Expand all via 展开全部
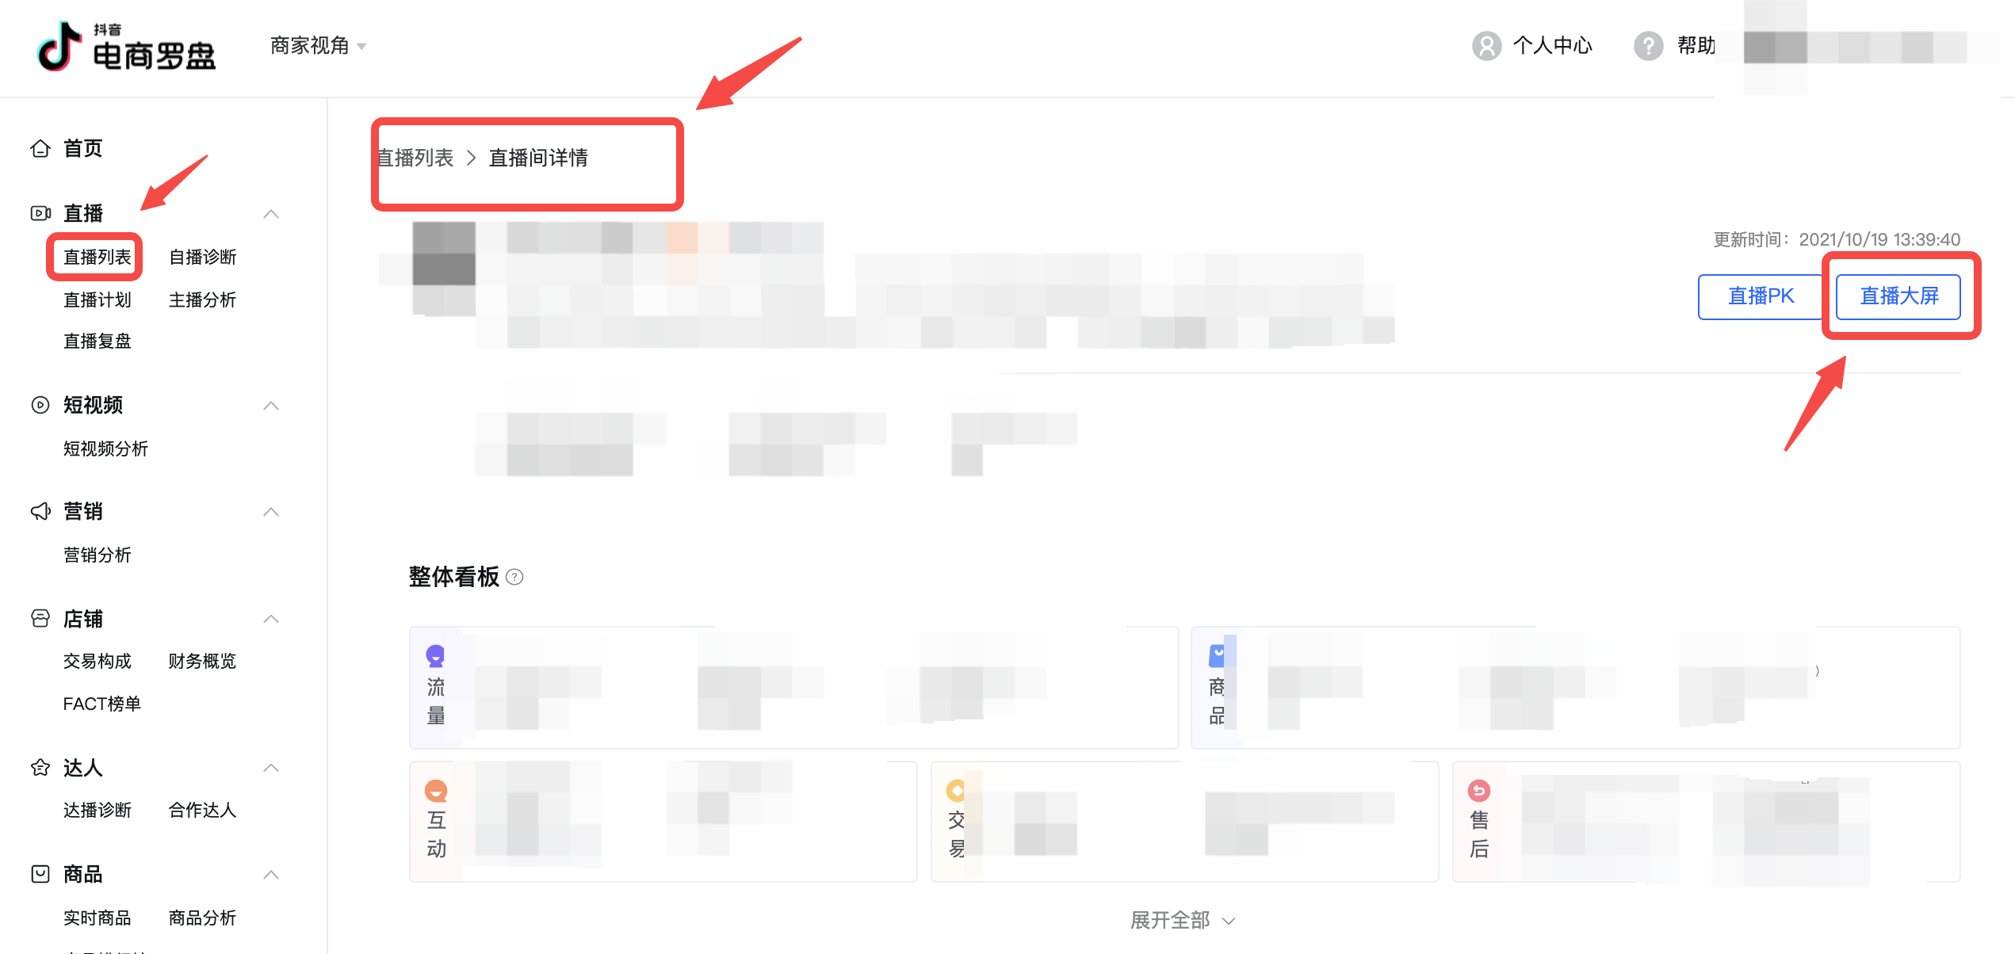Screen dimensions: 2015x954 click(x=1183, y=920)
